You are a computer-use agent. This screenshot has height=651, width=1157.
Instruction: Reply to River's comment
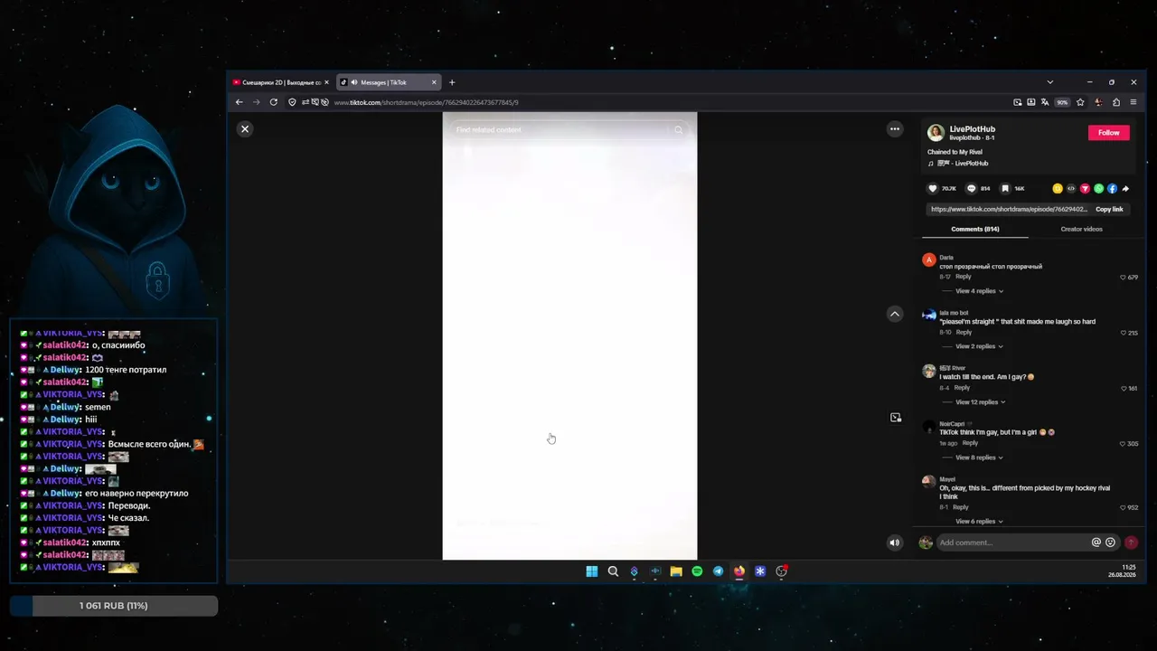click(963, 388)
